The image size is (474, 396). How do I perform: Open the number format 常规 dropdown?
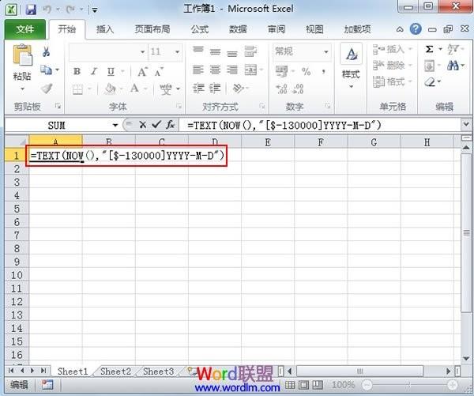(326, 52)
